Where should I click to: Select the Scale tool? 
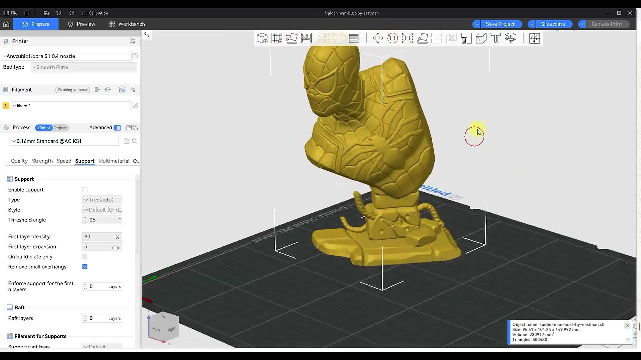pos(407,38)
